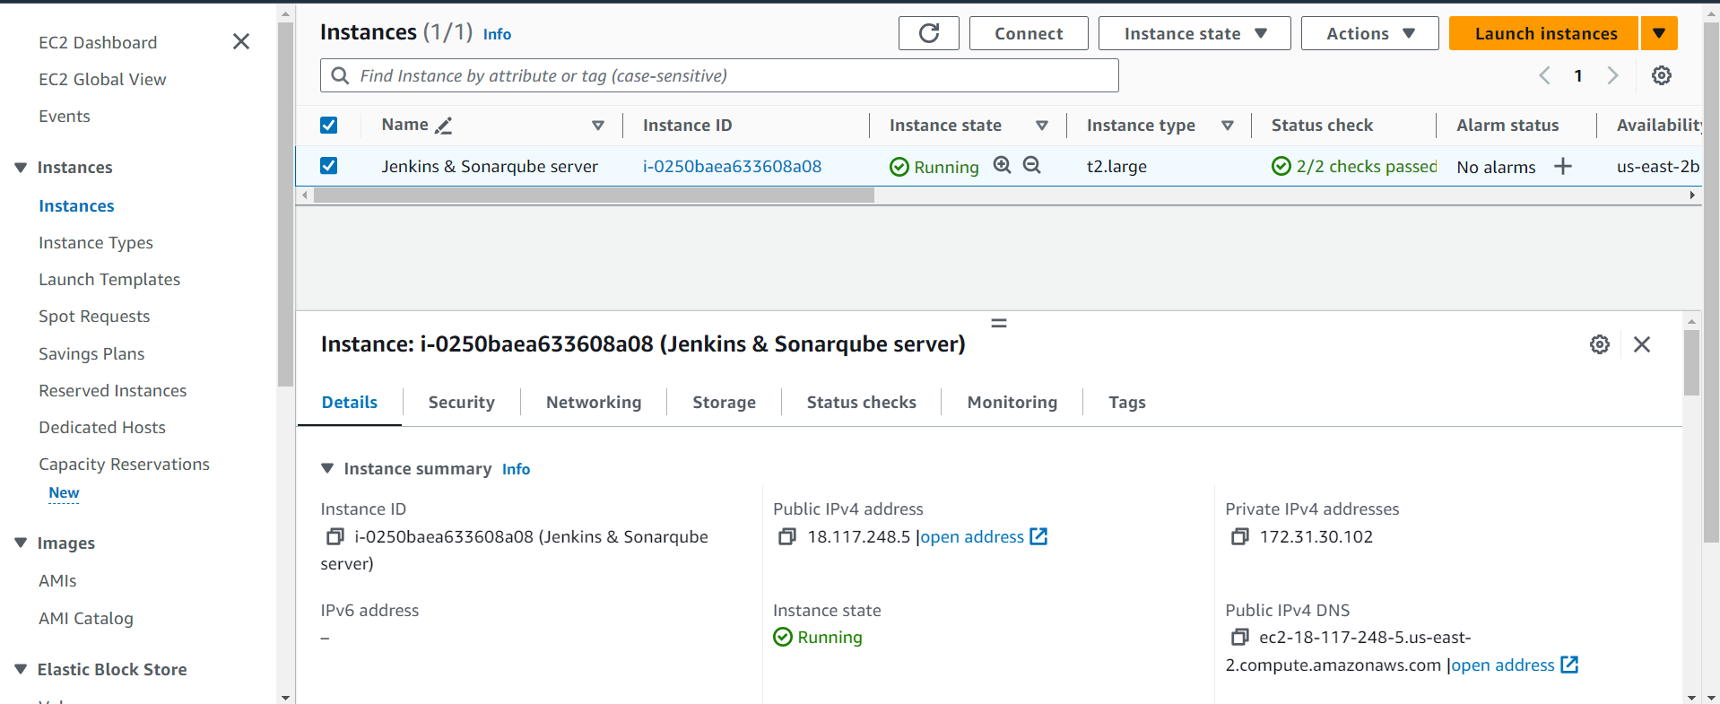Screen dimensions: 1720x704
Task: Open instance ID i-0250baea633608a08 link
Action: pyautogui.click(x=732, y=166)
